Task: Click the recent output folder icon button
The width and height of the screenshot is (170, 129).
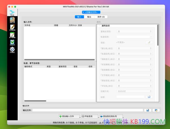Action: pos(156,110)
